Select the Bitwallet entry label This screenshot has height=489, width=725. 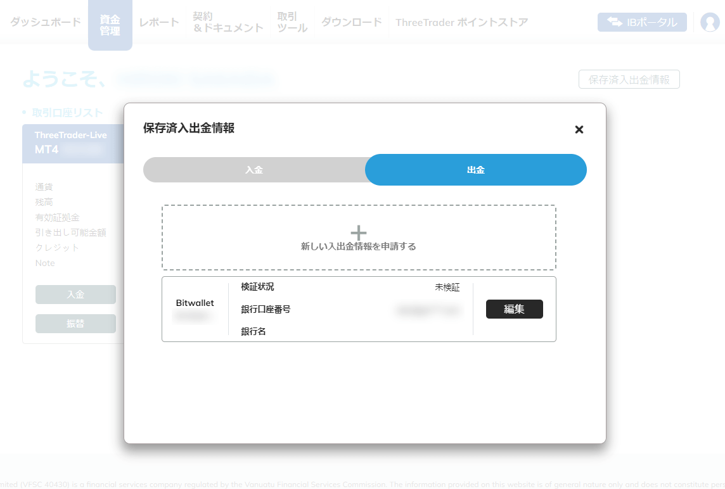pyautogui.click(x=195, y=303)
